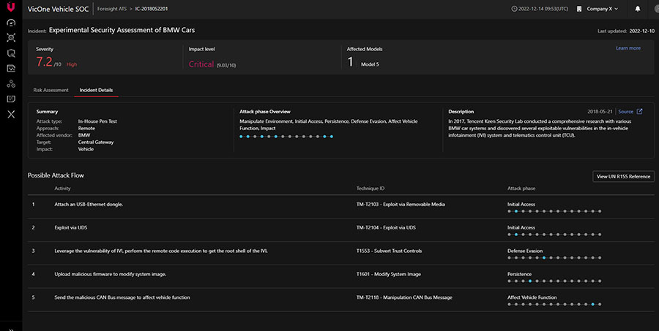The height and width of the screenshot is (331, 659).
Task: Click TM-T2104 - Exploit via UDS technique
Action: pos(386,228)
